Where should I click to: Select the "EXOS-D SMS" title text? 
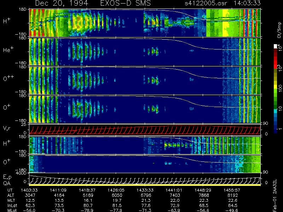coord(126,3)
